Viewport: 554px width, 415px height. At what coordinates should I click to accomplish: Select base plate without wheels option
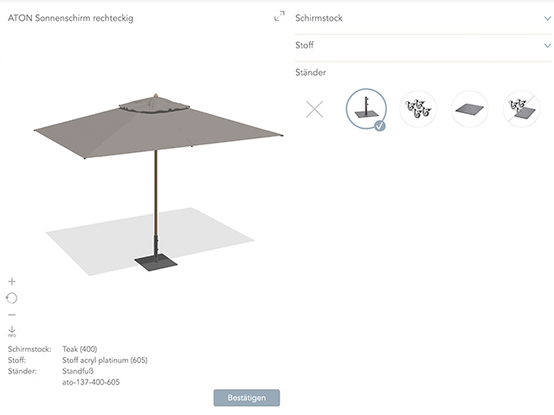click(522, 110)
